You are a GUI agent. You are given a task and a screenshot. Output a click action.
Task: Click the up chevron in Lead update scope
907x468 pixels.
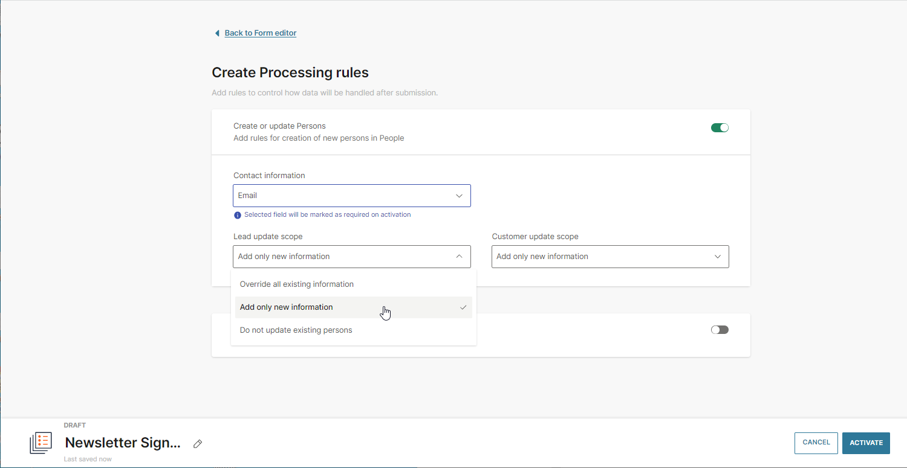click(459, 257)
